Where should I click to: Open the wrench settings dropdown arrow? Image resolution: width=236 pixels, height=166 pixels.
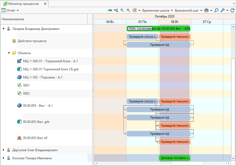227,11
